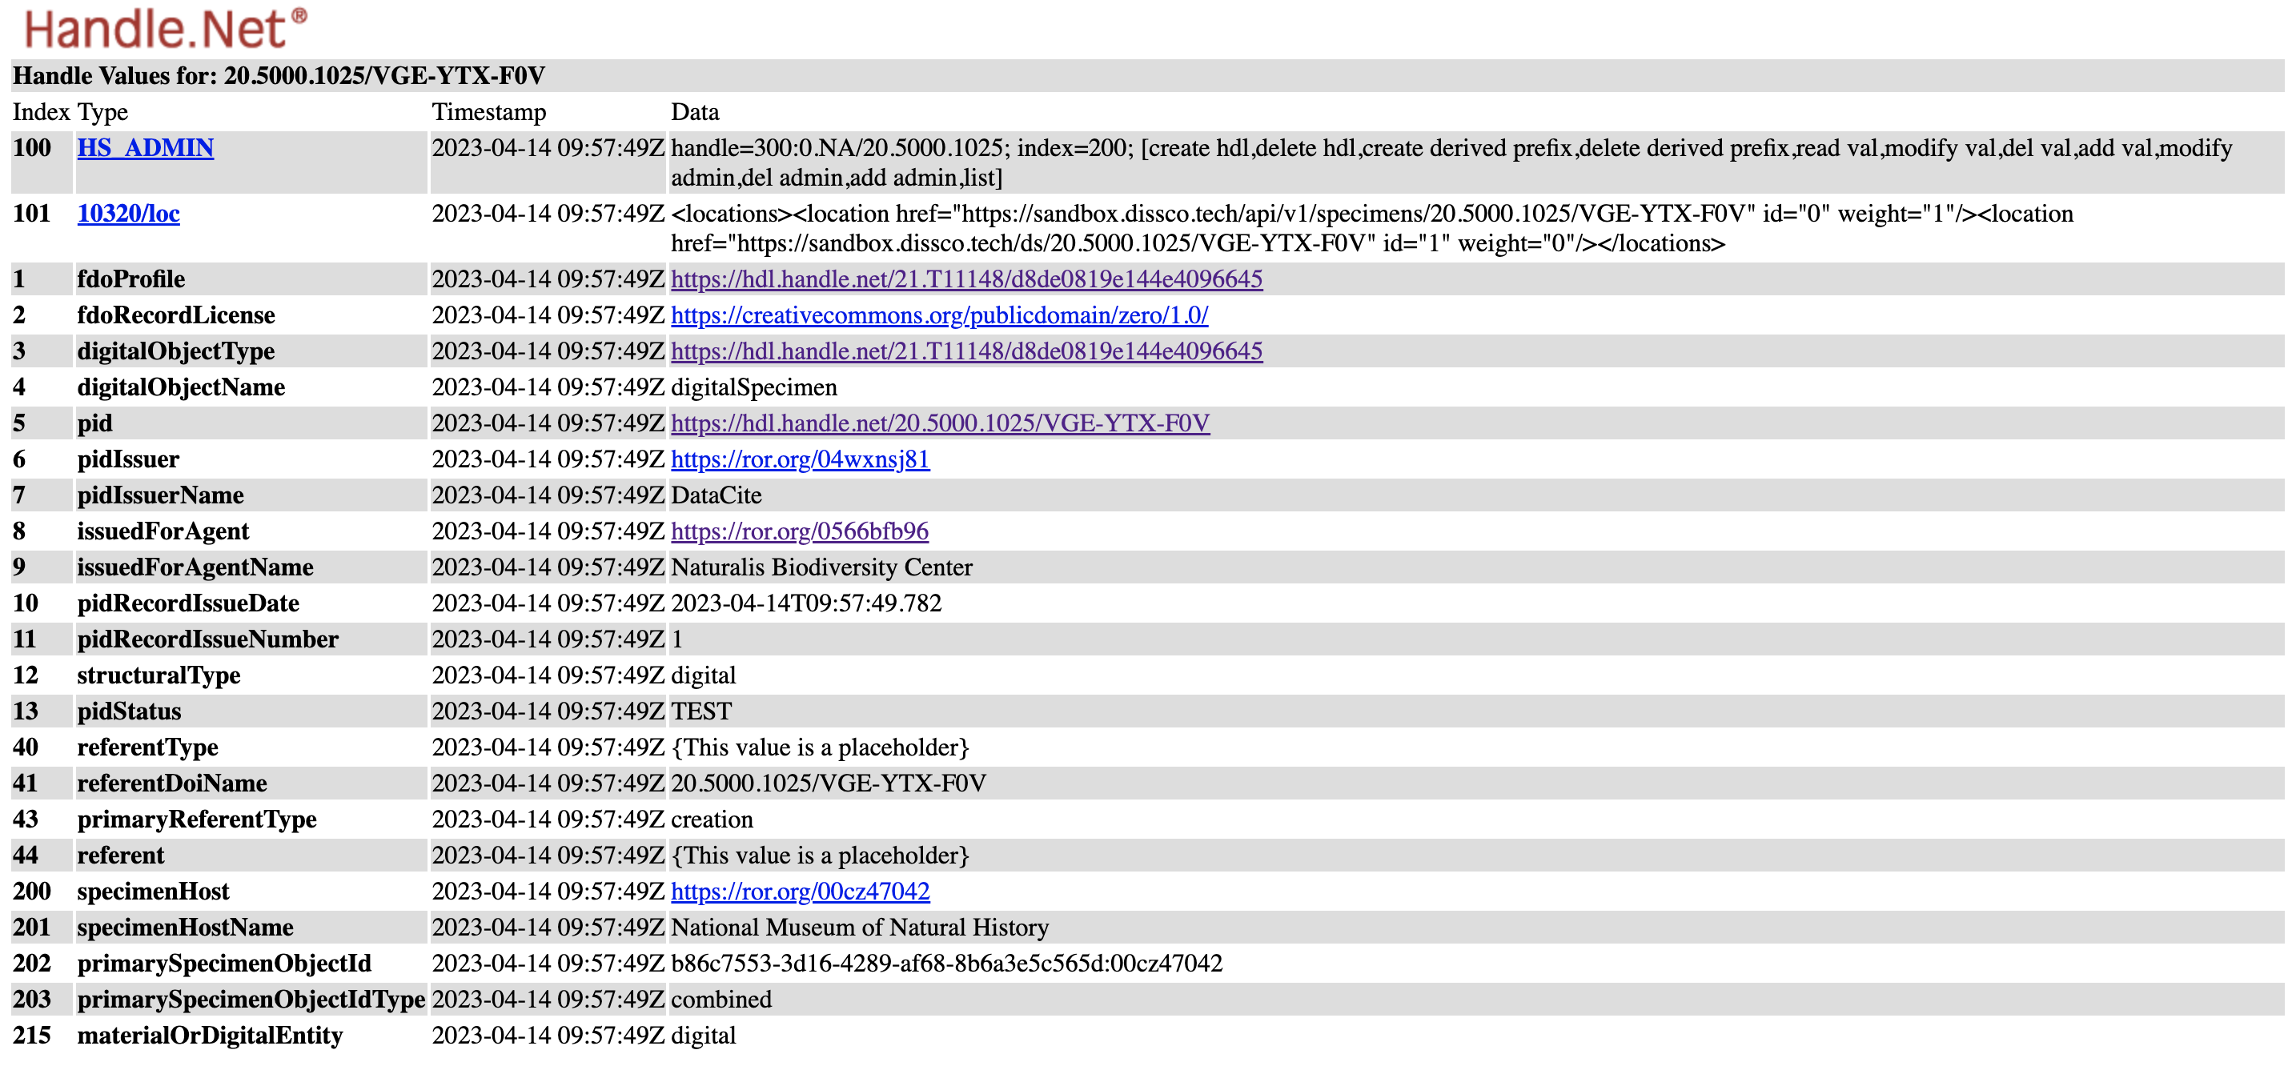Click the referentDoiName value 20.5000.1025/VGE-YTX-F0V
The width and height of the screenshot is (2288, 1082).
click(x=828, y=783)
